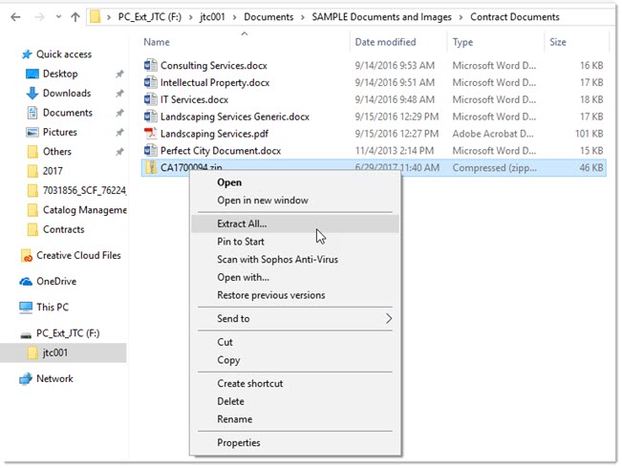This screenshot has height=468, width=622.
Task: Navigate to jtc001 in address breadcrumb
Action: 212,17
